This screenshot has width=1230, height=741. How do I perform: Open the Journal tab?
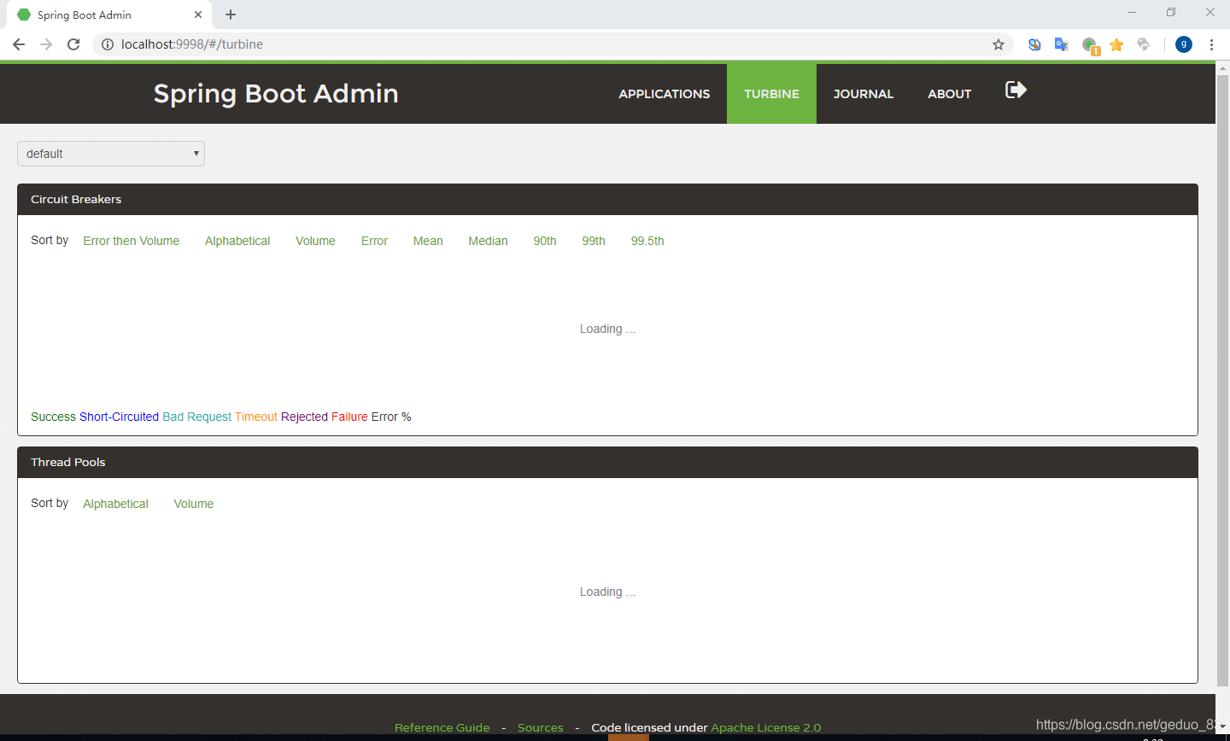click(864, 94)
